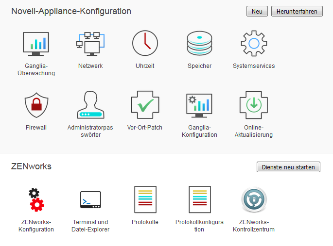Viewport: 333px width, 246px height.
Task: Click the Systemservices label text
Action: point(254,66)
